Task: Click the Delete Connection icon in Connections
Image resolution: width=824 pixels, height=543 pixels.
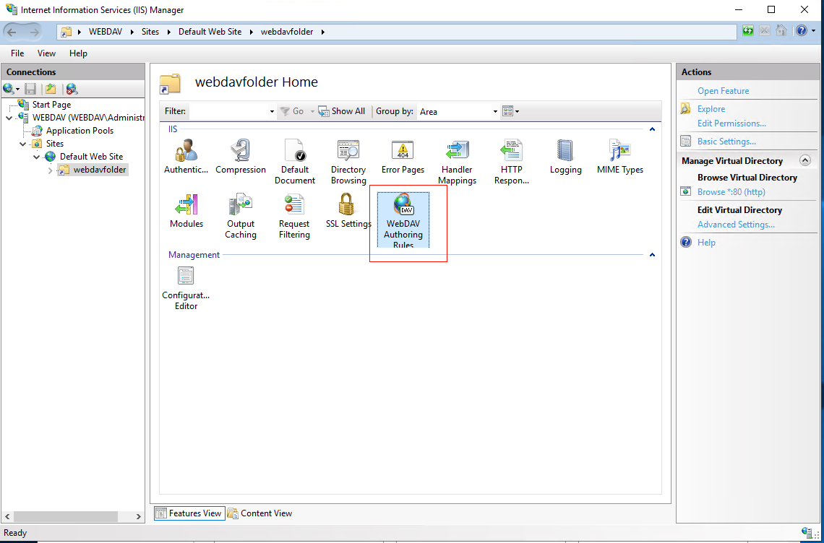Action: [x=72, y=89]
